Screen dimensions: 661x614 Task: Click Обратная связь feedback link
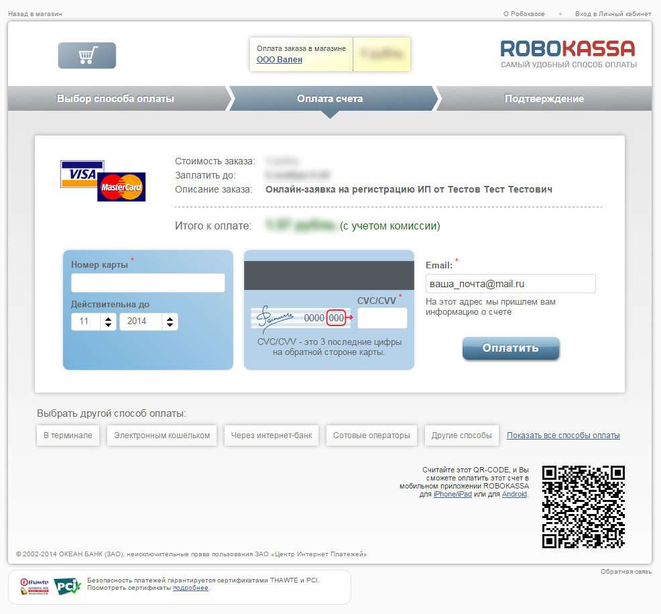(626, 571)
